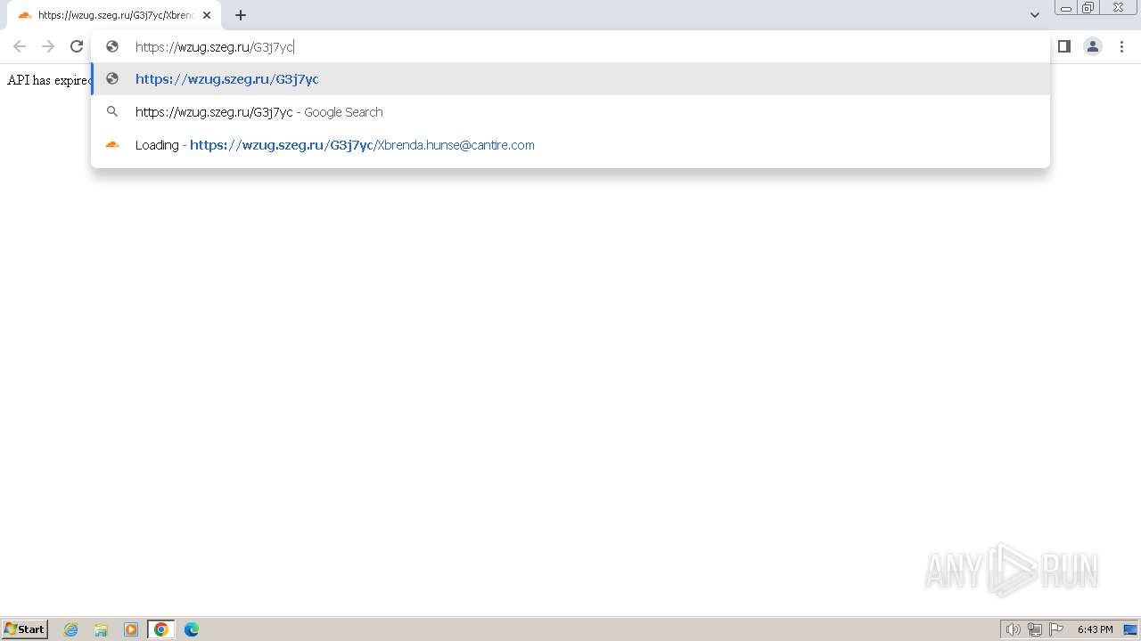Click the 6:43 PM clock
Image resolution: width=1141 pixels, height=641 pixels.
(1096, 629)
